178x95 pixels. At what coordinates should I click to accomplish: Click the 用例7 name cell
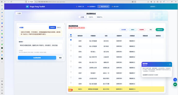click(80, 73)
